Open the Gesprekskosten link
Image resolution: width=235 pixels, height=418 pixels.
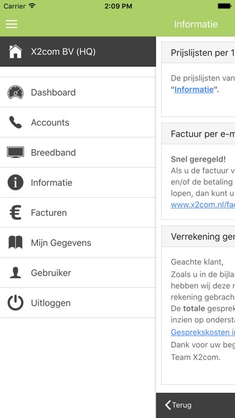point(203,333)
